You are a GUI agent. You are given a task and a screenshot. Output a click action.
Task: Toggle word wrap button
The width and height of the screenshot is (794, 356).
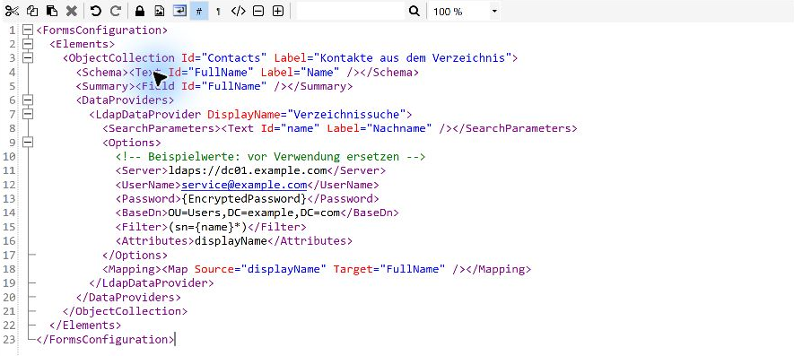(x=179, y=11)
